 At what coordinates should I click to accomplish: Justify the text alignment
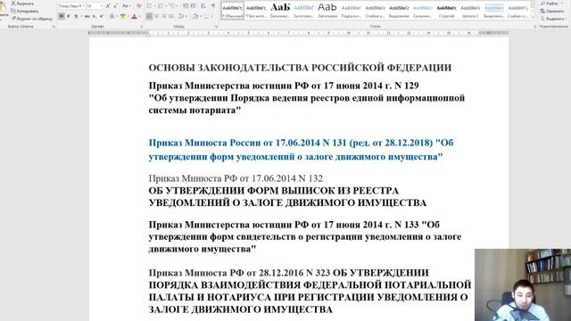(171, 16)
